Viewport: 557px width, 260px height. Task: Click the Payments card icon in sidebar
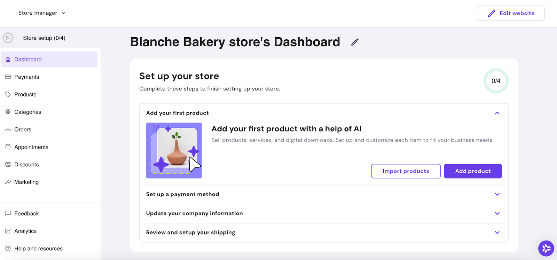(8, 77)
